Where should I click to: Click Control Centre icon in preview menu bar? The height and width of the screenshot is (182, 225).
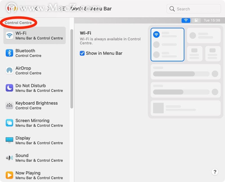click(196, 20)
